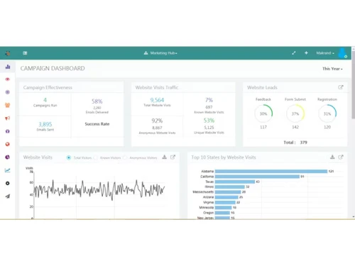Download the Website Visits chart
Screen dimensions: 355x266
pos(164,157)
